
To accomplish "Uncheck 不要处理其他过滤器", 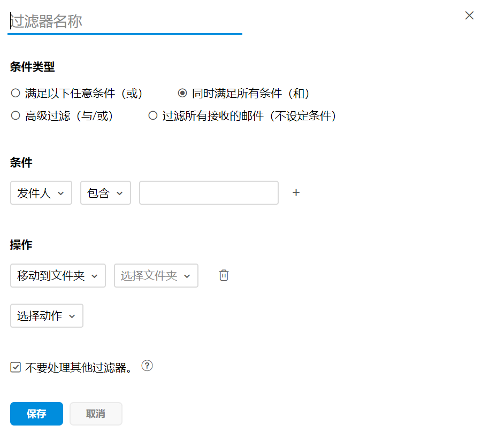I will click(x=15, y=366).
